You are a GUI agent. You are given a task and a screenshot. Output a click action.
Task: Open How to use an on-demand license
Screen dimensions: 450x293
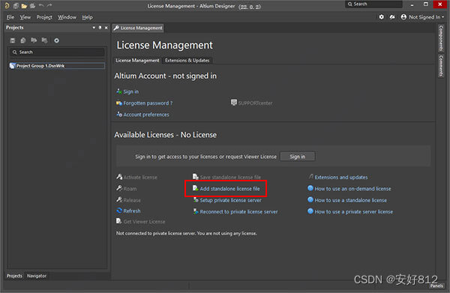(352, 189)
